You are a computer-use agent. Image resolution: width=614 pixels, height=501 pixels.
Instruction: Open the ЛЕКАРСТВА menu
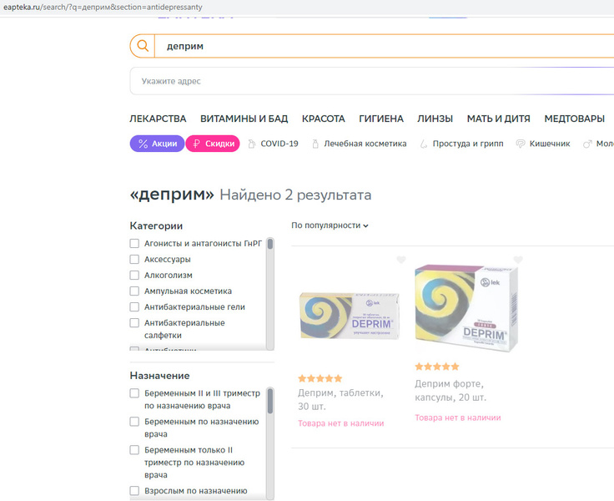pyautogui.click(x=158, y=119)
